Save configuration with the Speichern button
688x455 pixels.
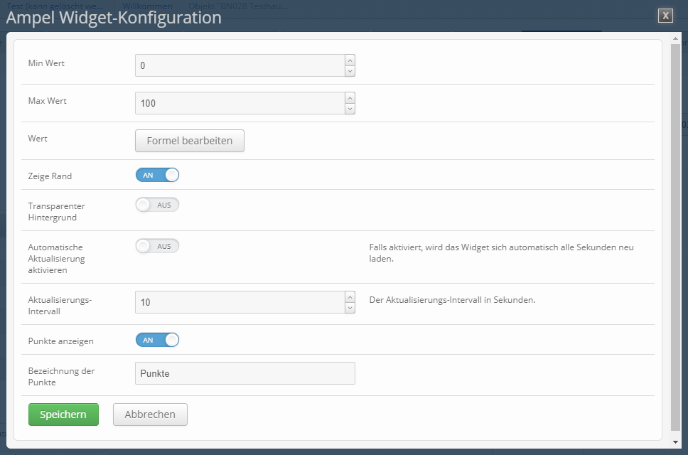(x=64, y=414)
